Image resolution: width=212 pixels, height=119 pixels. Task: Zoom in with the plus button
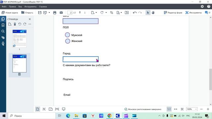[208, 109]
